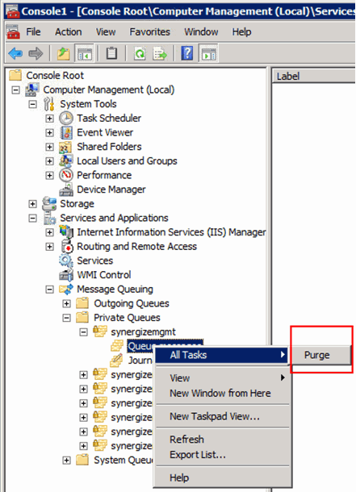The image size is (356, 492).
Task: Toggle Show/Hide Action Pane toolbar icon
Action: coord(209,53)
